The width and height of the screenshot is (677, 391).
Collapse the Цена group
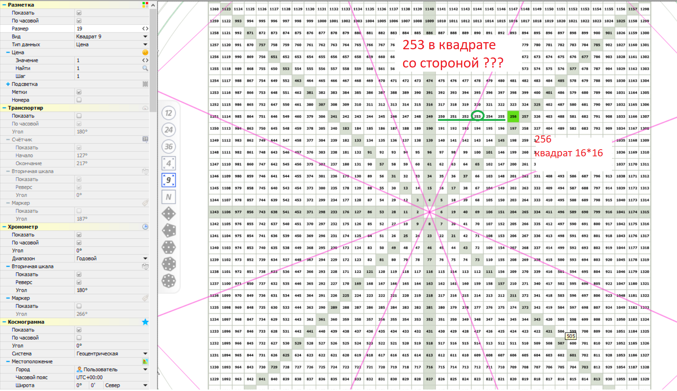[8, 52]
